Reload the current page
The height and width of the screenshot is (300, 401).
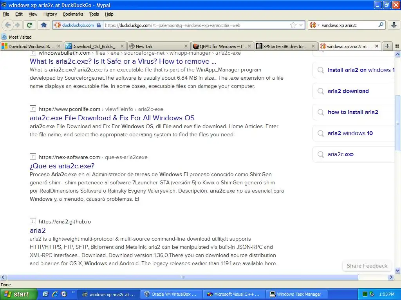click(x=30, y=25)
